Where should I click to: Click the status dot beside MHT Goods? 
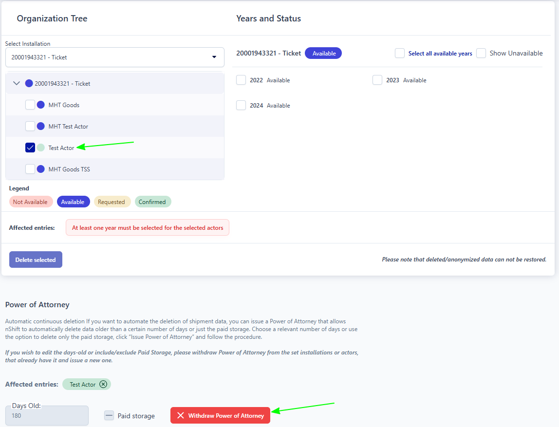(41, 105)
